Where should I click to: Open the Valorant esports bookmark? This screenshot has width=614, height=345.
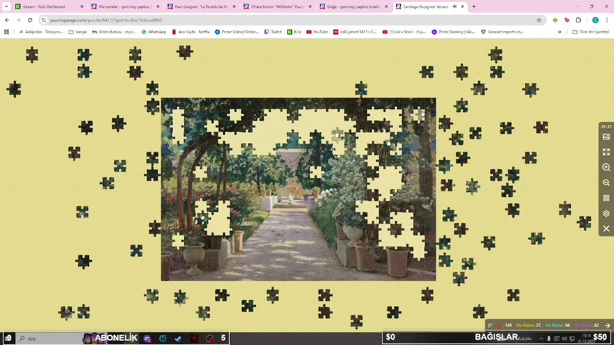point(502,32)
